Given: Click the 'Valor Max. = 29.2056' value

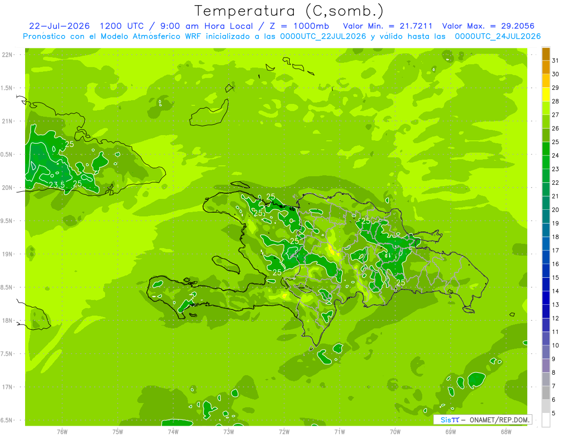Looking at the screenshot, I should point(488,26).
